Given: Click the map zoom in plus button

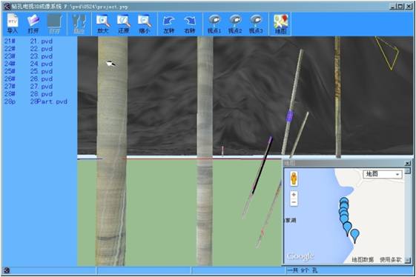Looking at the screenshot, I should pos(294,195).
